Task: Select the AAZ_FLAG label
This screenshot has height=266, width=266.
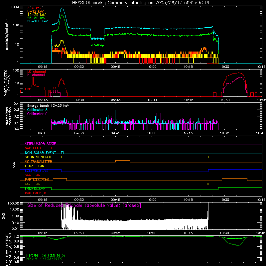Action: [x=33, y=184]
